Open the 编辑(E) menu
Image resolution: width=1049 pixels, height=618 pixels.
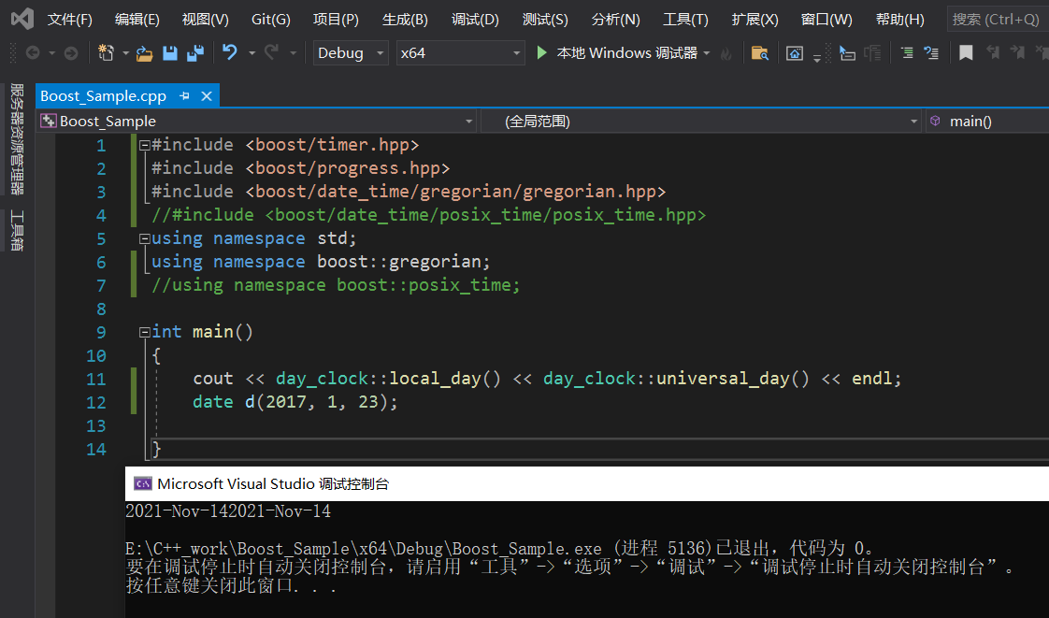(x=137, y=20)
